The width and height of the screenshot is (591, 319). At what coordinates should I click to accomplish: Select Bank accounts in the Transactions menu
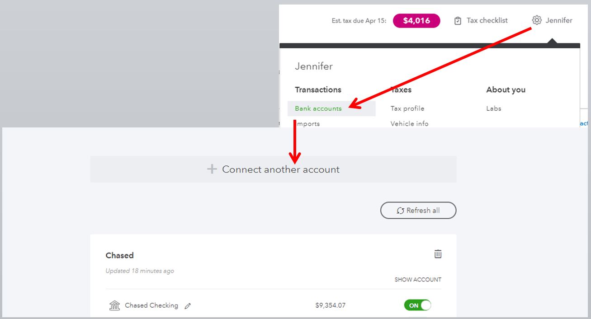click(318, 108)
